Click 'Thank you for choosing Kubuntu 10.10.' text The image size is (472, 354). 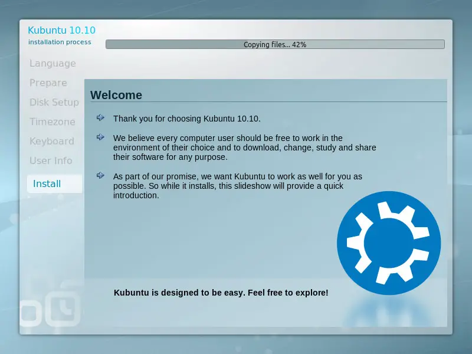(x=187, y=119)
